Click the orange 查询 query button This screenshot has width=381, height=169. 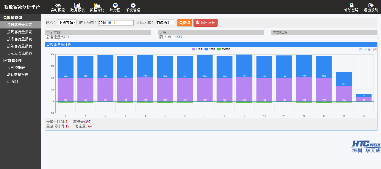185,23
